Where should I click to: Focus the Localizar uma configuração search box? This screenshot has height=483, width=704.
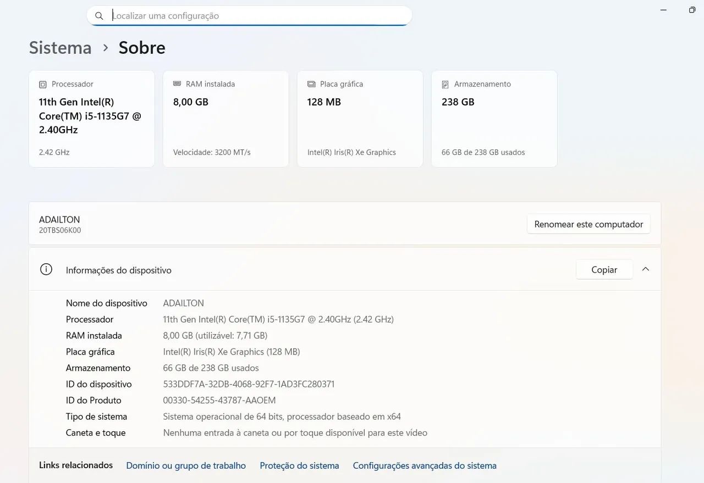[x=249, y=16]
